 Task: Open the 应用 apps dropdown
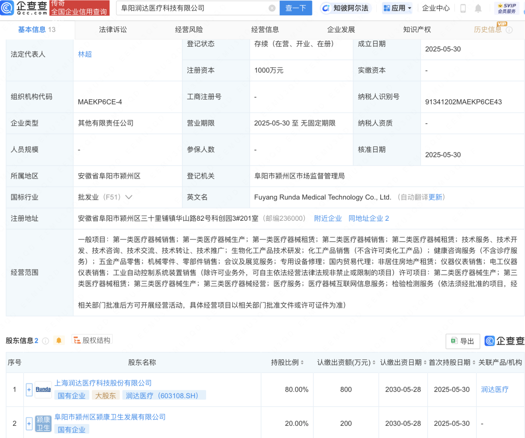coord(397,8)
